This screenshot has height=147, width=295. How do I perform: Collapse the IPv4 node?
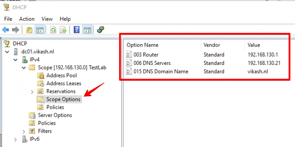pyautogui.click(x=15, y=60)
